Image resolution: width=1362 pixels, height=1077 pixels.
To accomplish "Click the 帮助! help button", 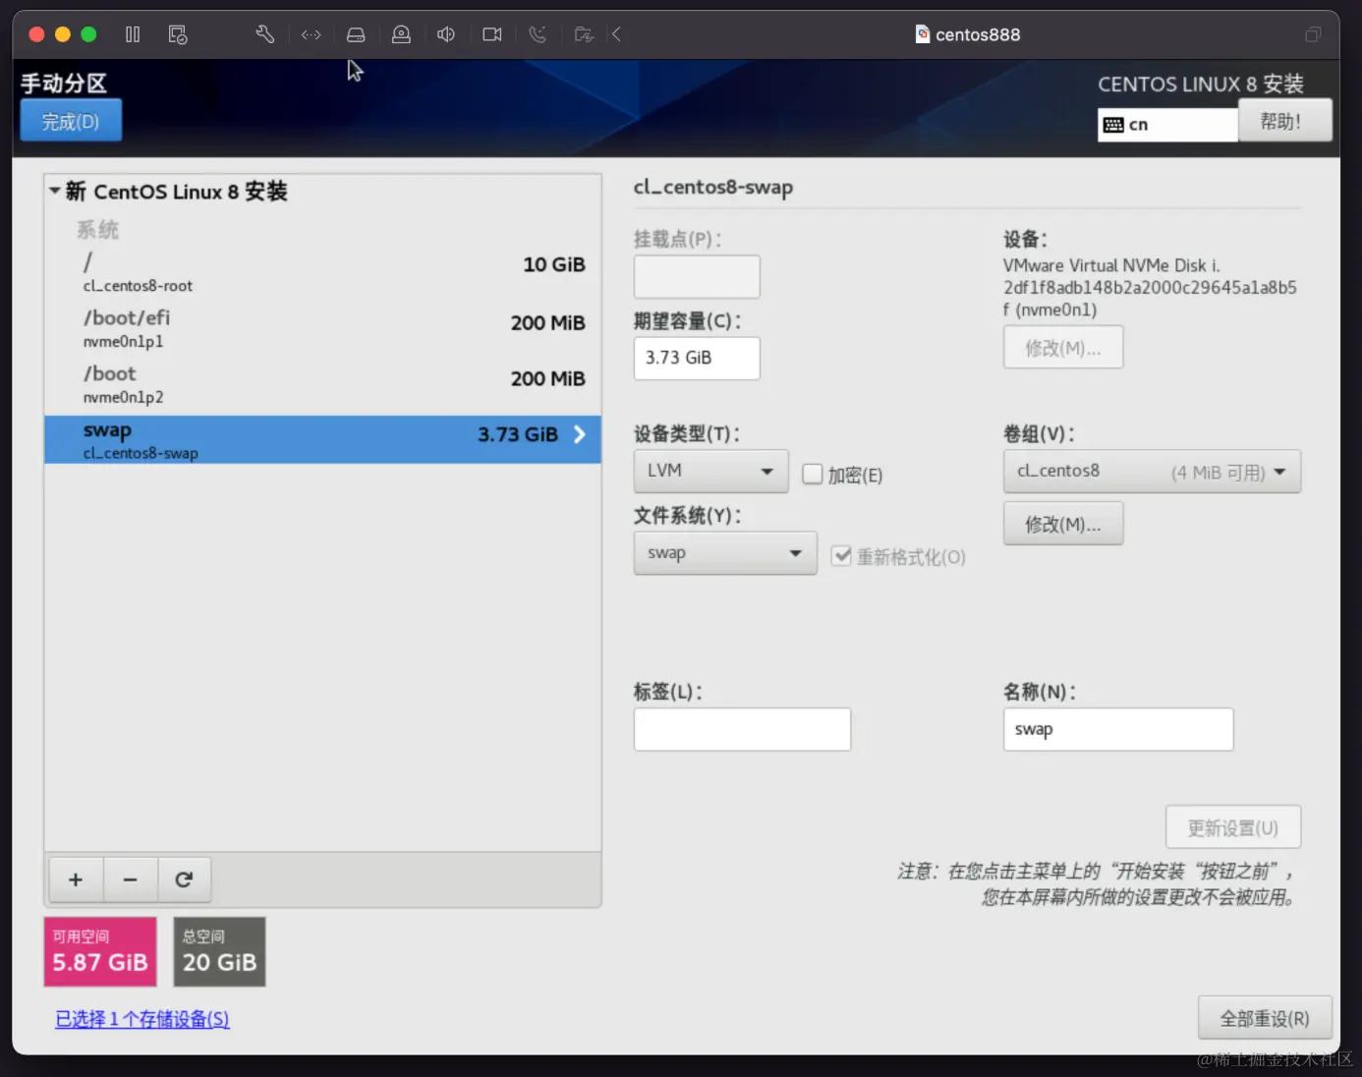I will 1285,121.
